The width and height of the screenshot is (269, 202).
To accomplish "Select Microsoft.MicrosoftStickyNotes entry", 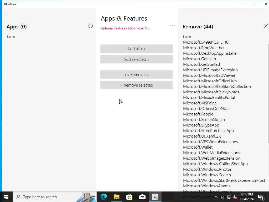I will pyautogui.click(x=211, y=92).
